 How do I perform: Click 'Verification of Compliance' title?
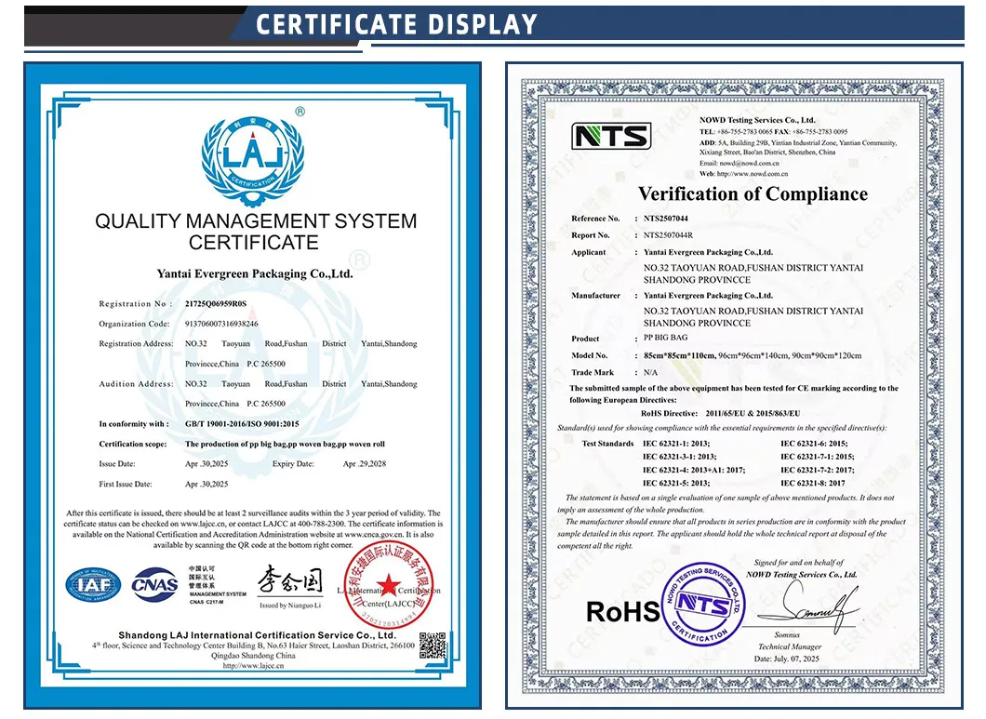(x=753, y=193)
